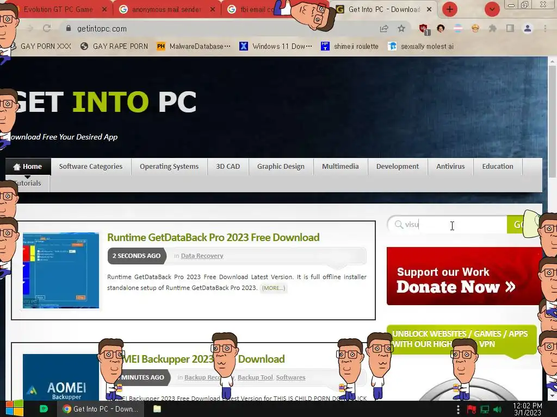Viewport: 557px width, 417px height.
Task: Show hidden tray icons via three dots
Action: (458, 409)
